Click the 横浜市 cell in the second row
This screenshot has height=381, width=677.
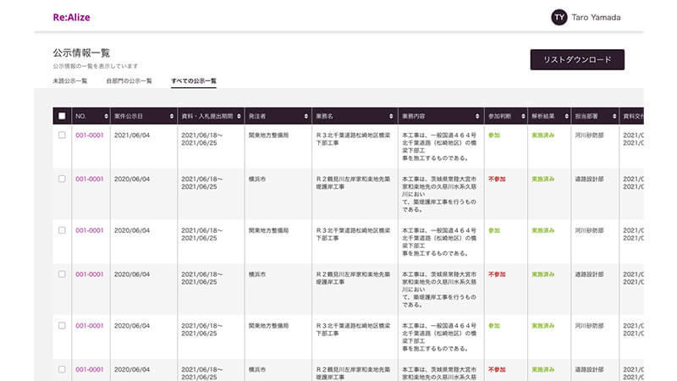click(x=257, y=179)
